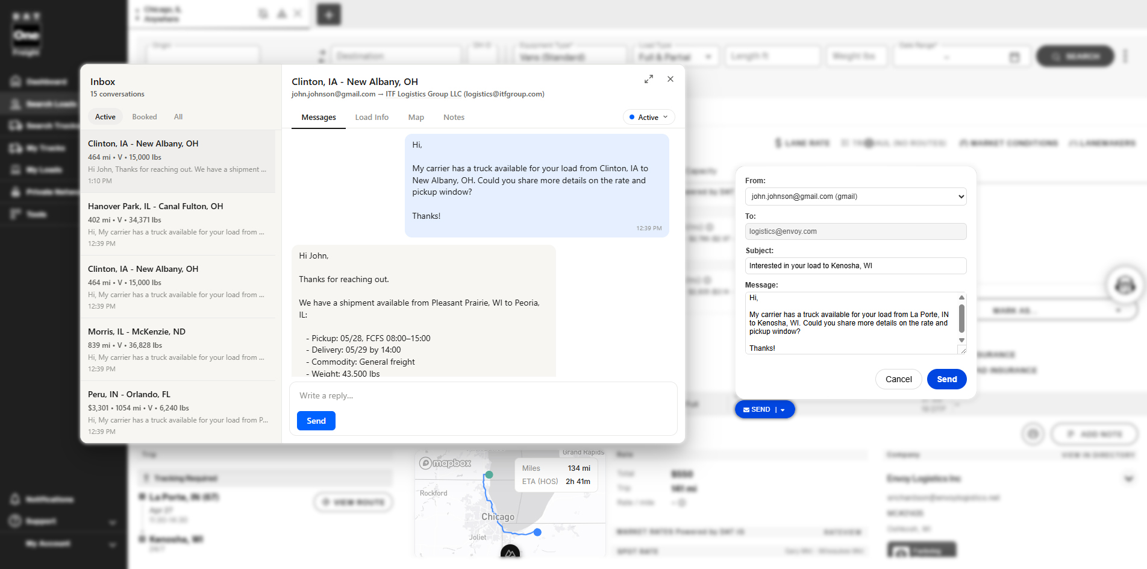
Task: Send the reply in the conversation
Action: 316,421
